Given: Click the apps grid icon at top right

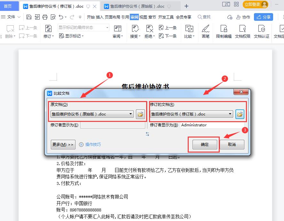Looking at the screenshot, I should [x=236, y=4].
